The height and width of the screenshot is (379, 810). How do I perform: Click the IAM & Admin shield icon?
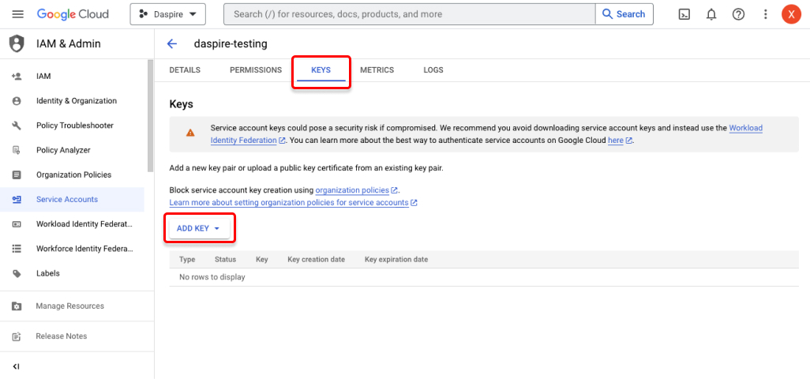(17, 44)
